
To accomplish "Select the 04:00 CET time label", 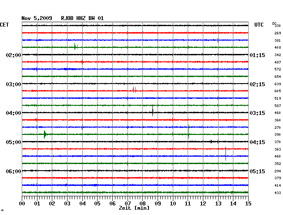I will tap(13, 113).
